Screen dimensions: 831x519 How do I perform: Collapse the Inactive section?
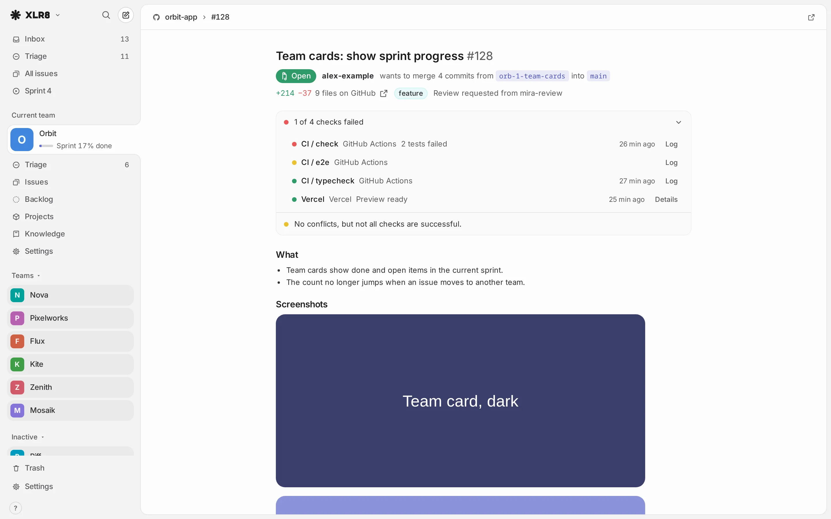point(28,437)
